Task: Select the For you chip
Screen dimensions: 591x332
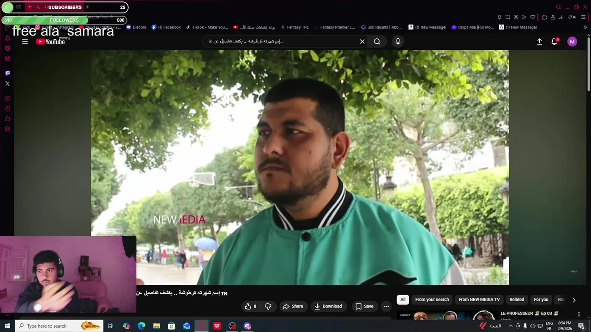Action: 541,300
